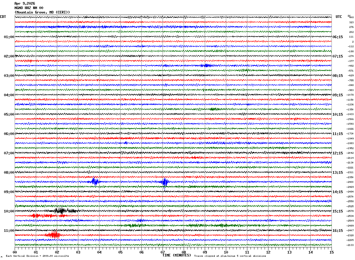Select the '04:00' CDT time label
Image resolution: width=355 pixels, height=260 pixels.
pyautogui.click(x=9, y=95)
